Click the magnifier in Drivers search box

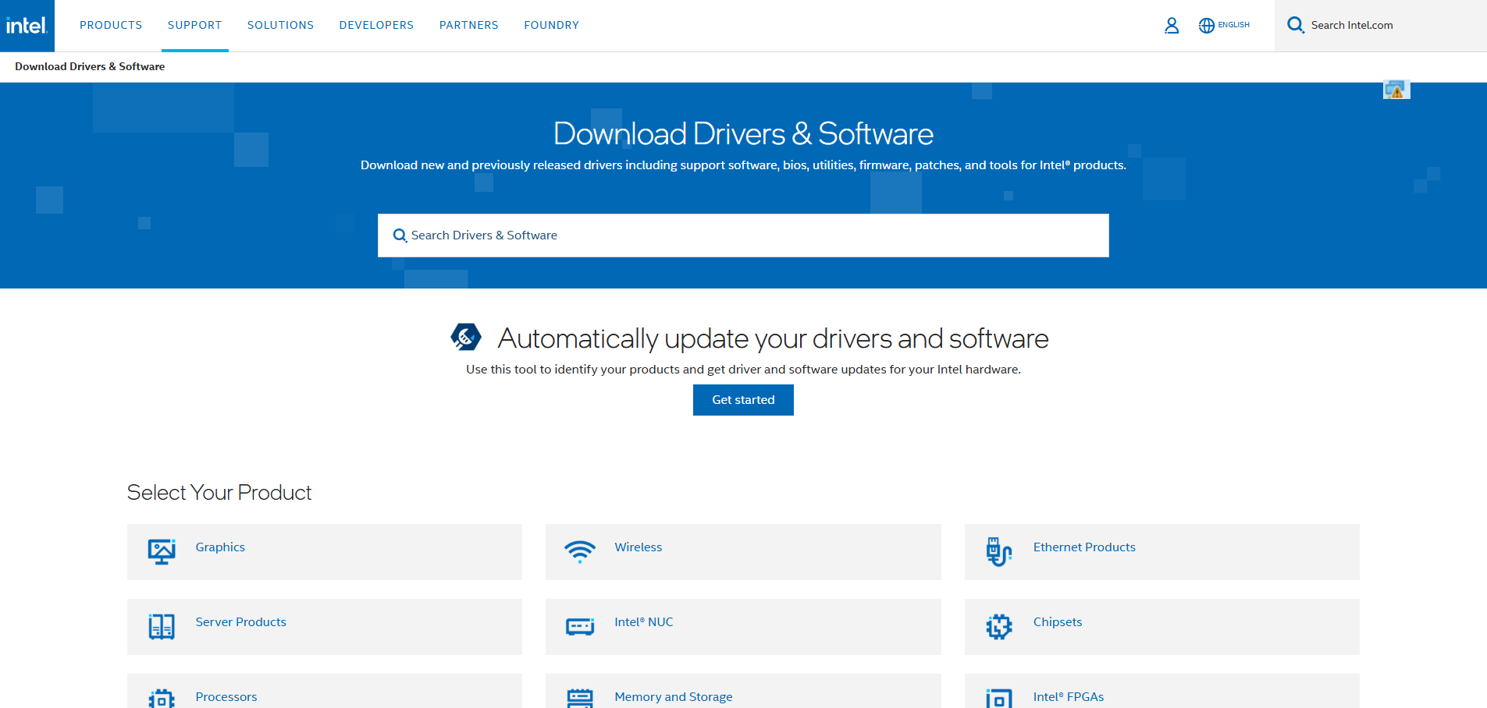[400, 235]
